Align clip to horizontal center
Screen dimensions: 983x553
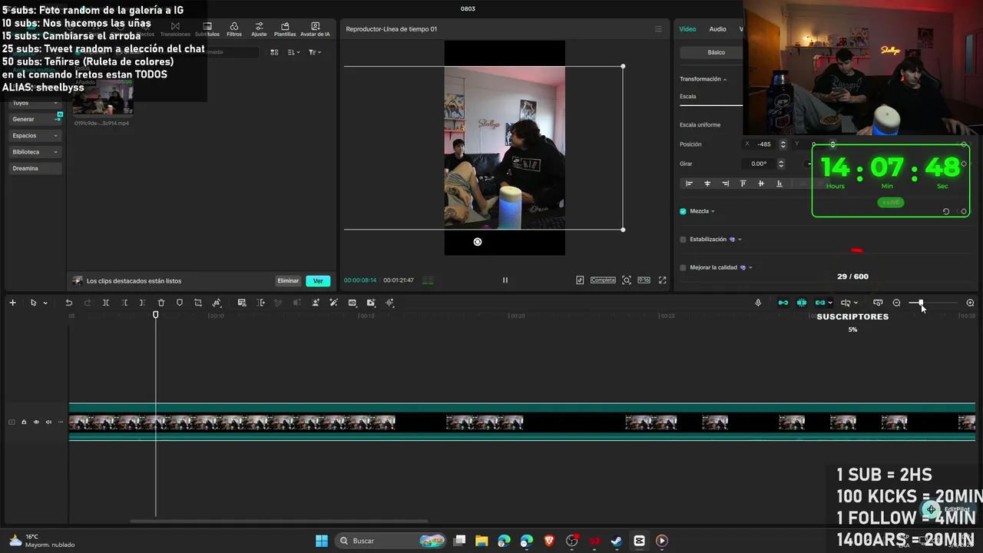click(707, 184)
